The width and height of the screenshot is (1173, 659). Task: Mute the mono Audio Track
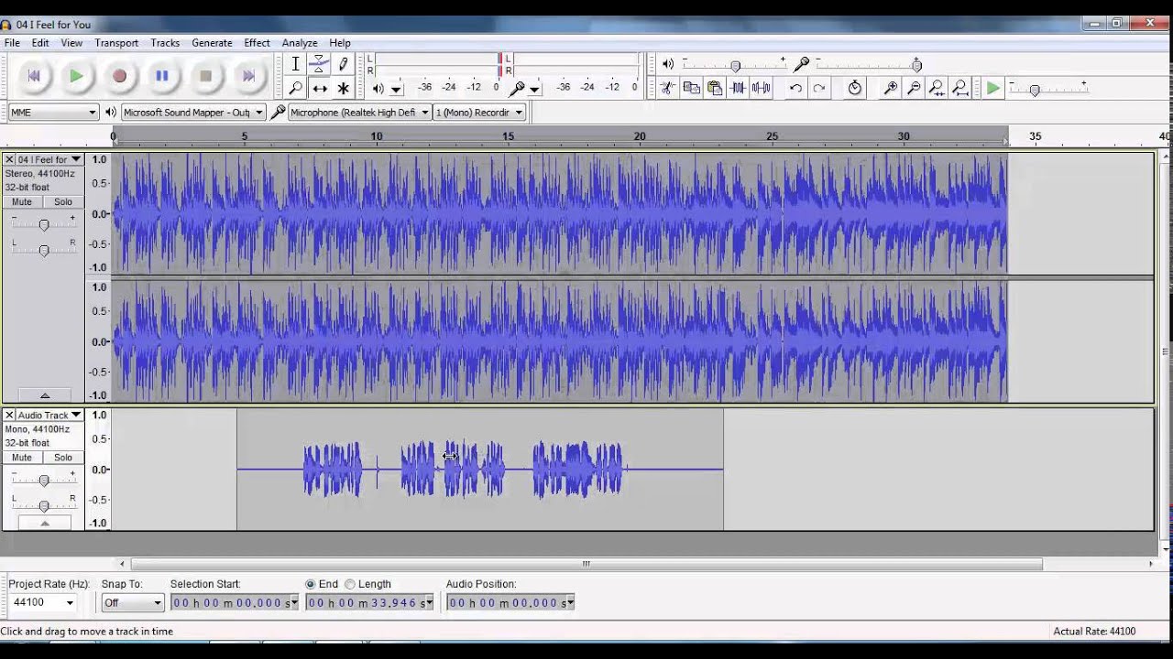(x=22, y=457)
